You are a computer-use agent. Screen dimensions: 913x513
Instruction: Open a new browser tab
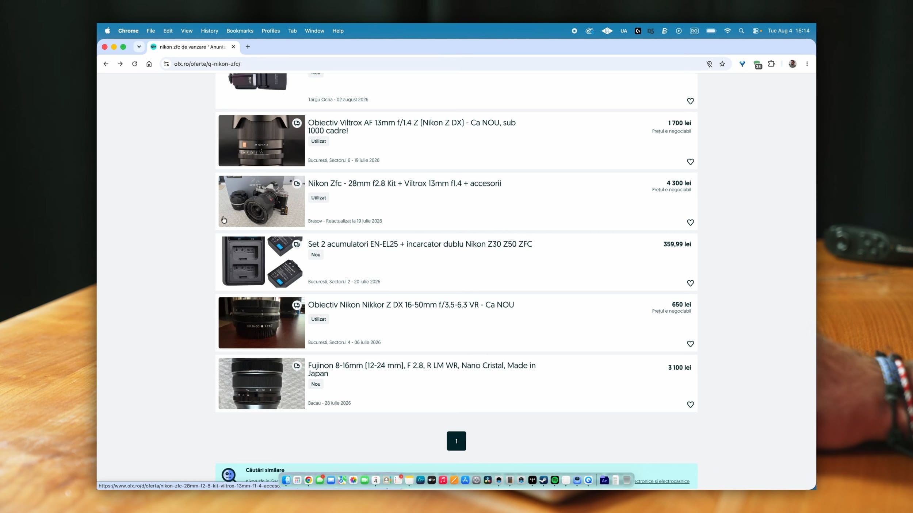[x=248, y=47]
